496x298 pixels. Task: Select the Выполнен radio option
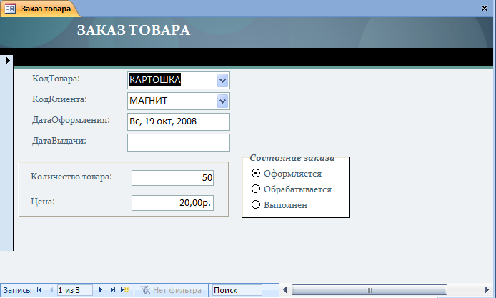tap(256, 204)
